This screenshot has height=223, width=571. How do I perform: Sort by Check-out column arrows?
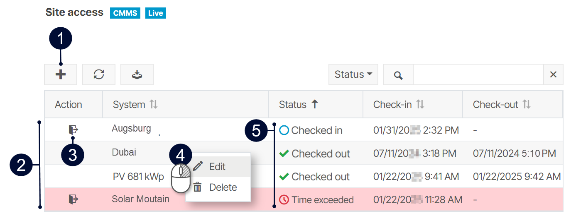pos(527,105)
